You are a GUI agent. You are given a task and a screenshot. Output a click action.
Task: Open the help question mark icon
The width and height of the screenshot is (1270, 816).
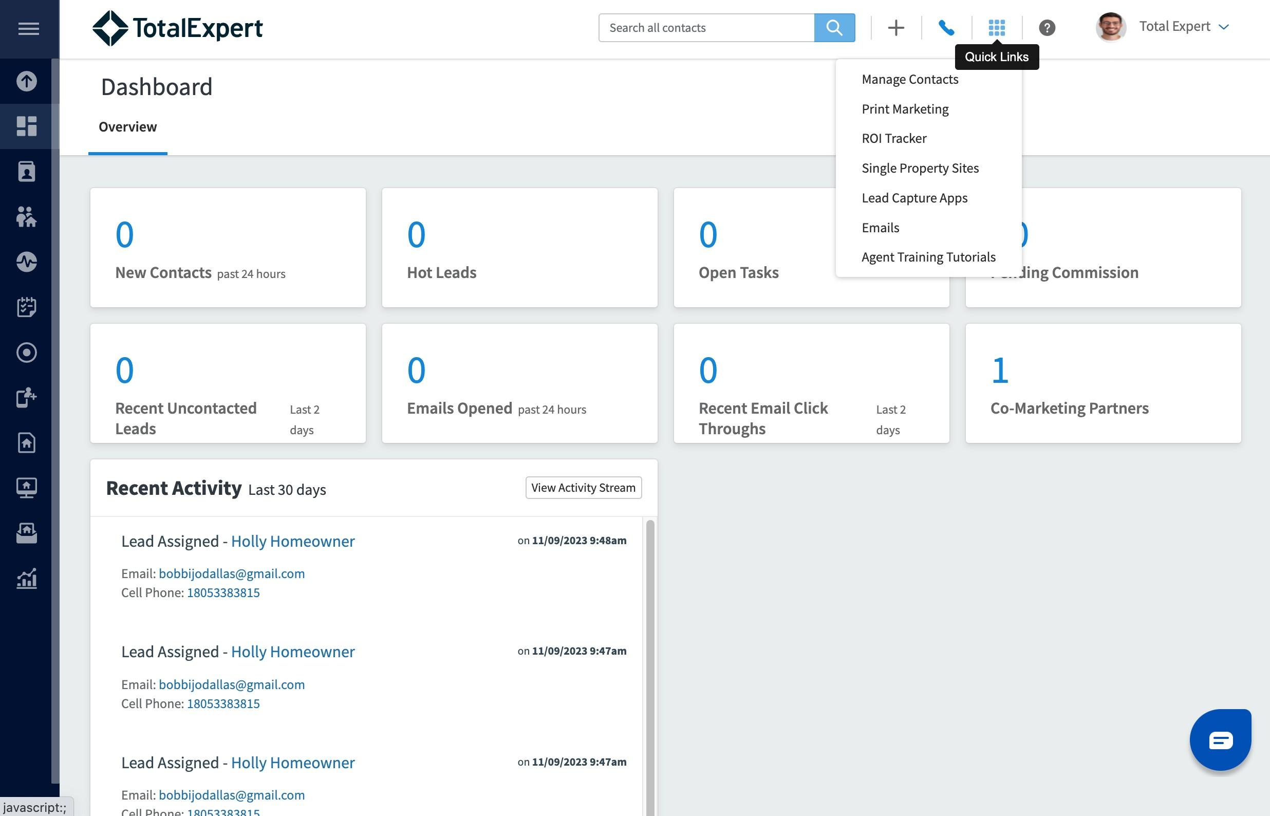pos(1047,28)
